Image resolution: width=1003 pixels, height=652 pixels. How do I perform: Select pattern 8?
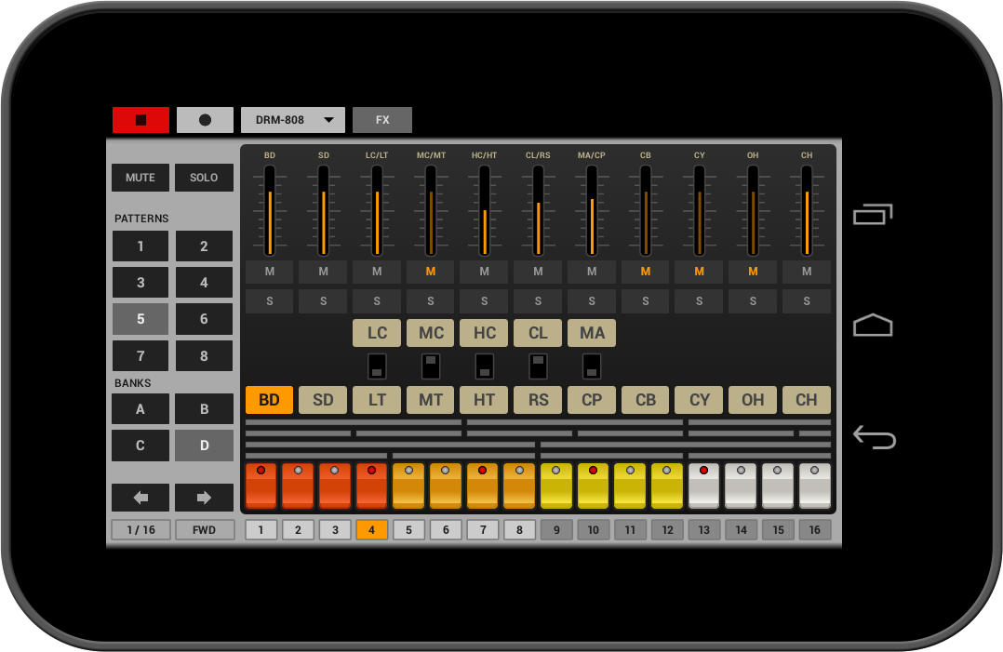tap(204, 356)
